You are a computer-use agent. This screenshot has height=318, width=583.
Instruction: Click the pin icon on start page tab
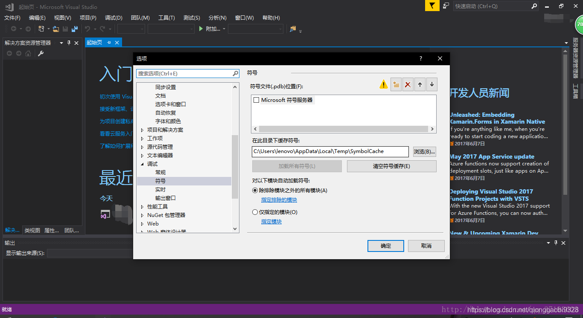point(109,42)
